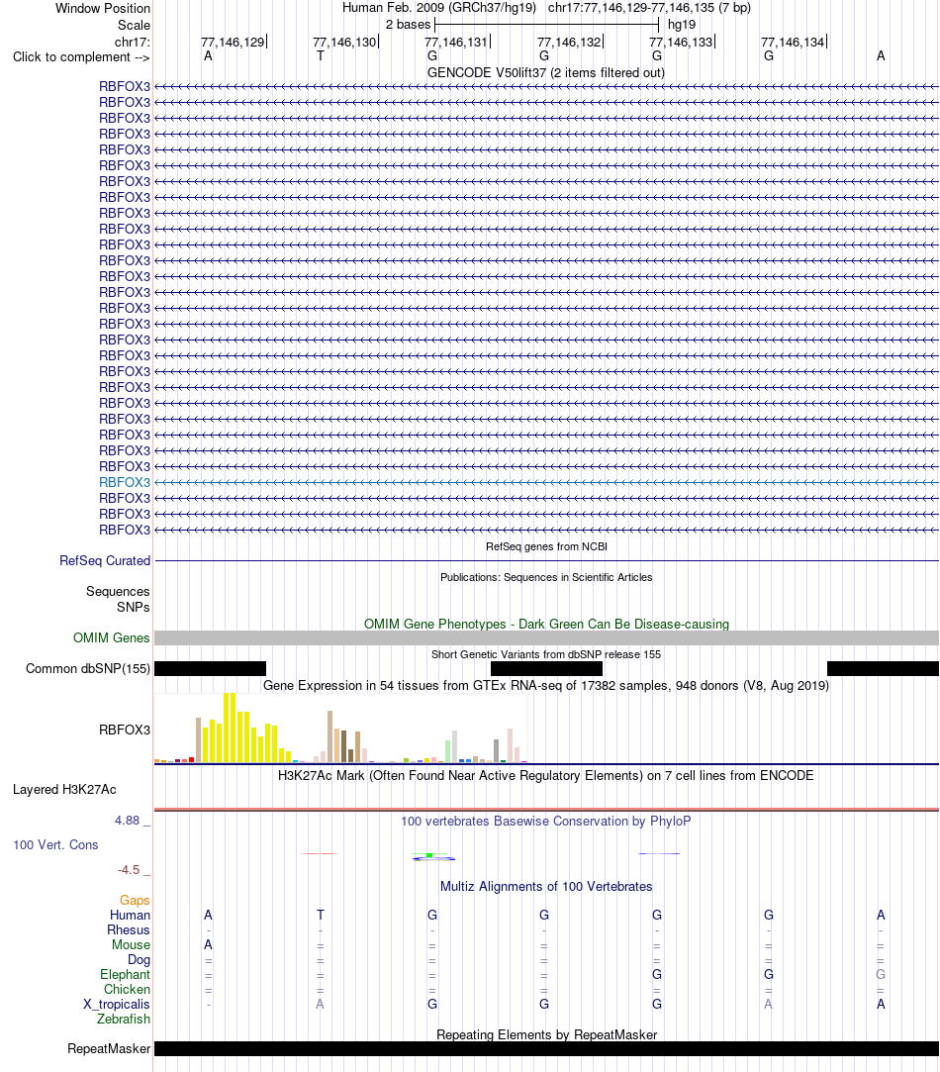Click the chr17: ruler label
This screenshot has width=940, height=1072.
[x=133, y=43]
